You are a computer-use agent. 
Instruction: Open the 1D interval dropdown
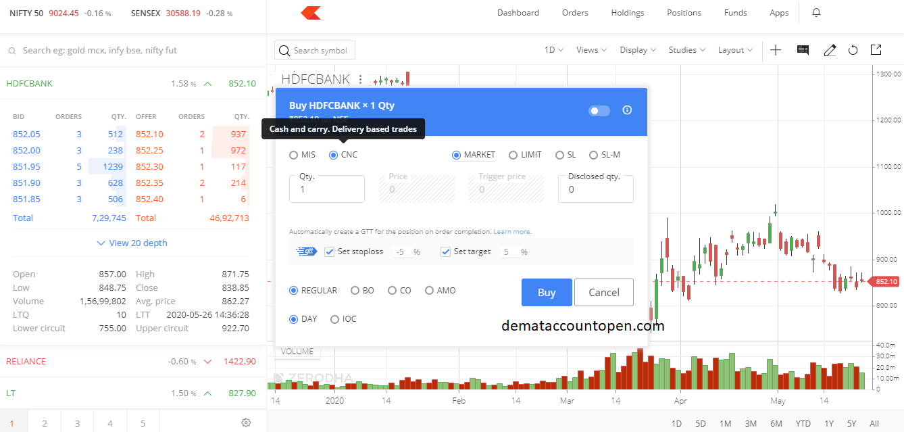tap(554, 50)
